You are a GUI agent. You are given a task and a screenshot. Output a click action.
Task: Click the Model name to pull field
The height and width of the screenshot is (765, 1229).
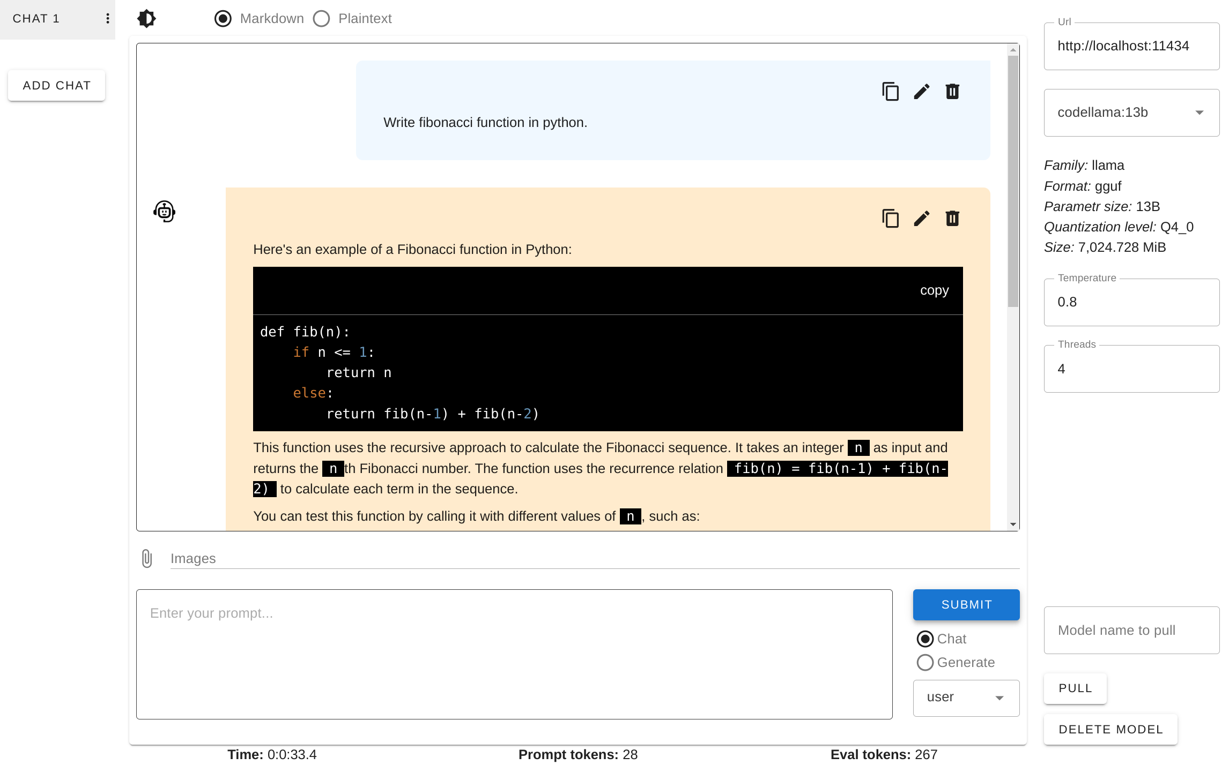click(x=1131, y=630)
